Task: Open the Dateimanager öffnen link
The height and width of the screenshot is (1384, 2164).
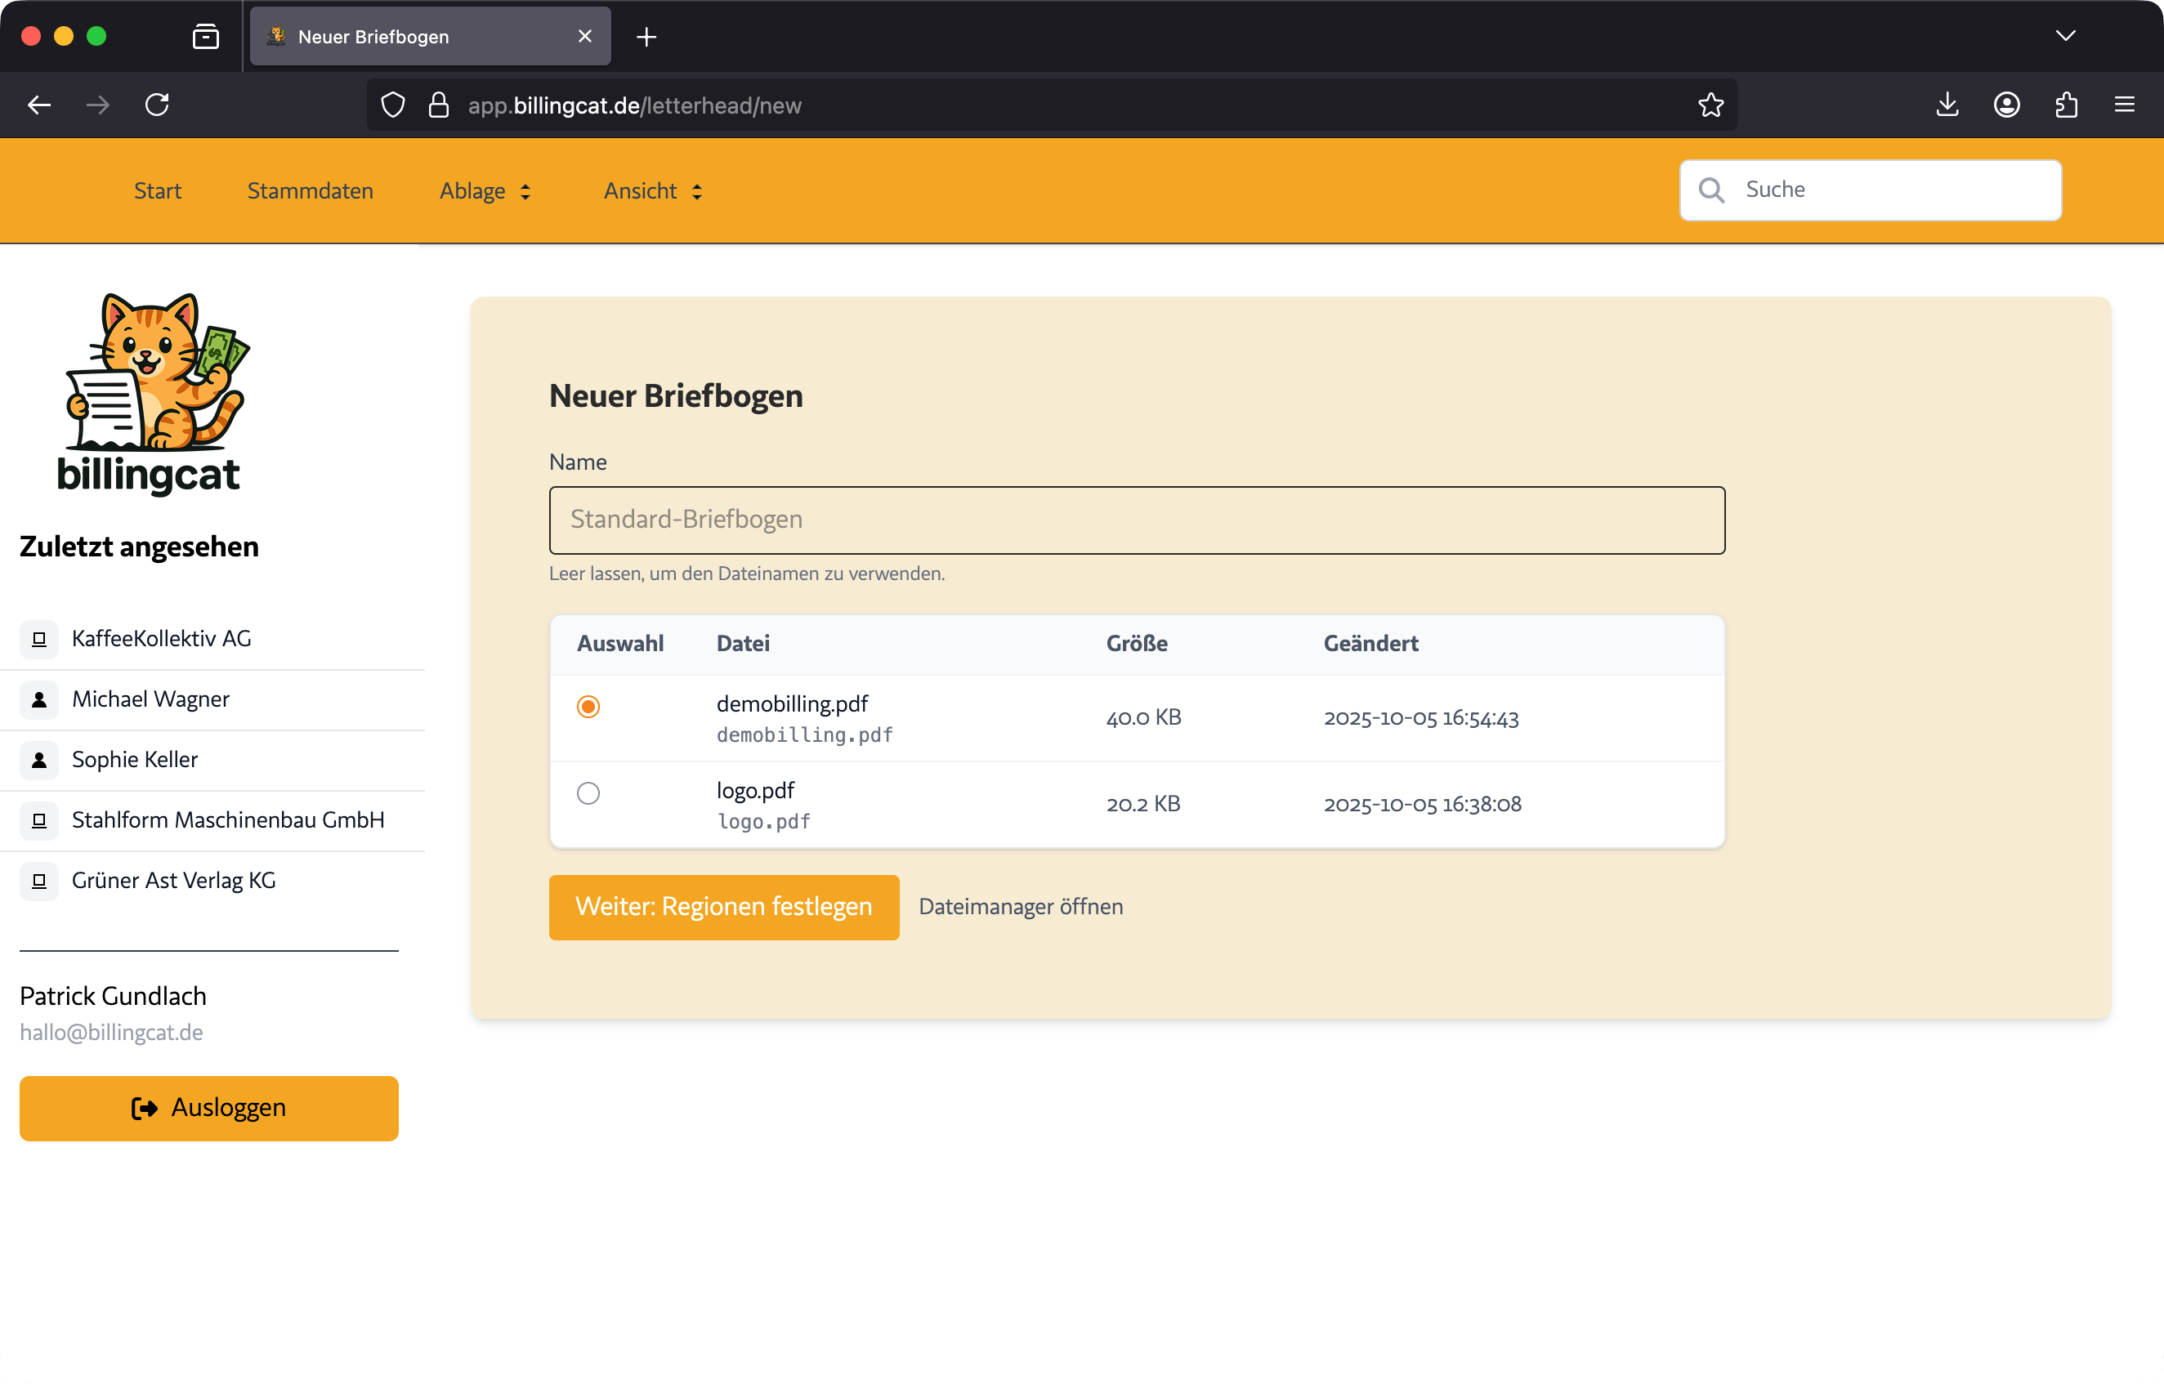Action: (x=1020, y=907)
